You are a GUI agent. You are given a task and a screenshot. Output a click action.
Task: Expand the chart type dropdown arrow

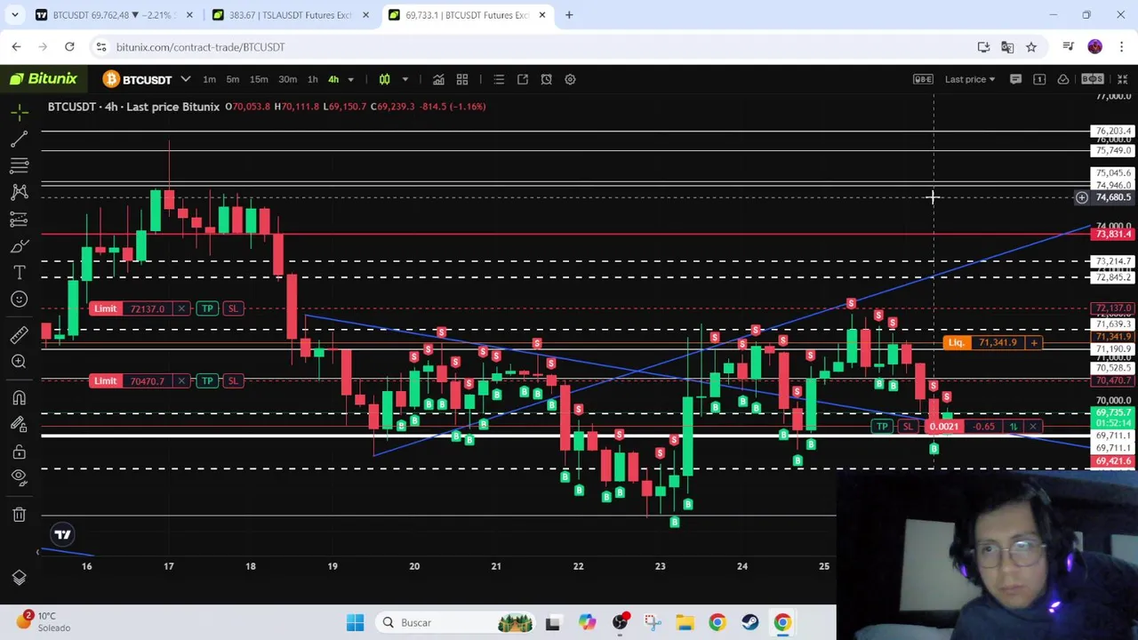[x=405, y=79]
